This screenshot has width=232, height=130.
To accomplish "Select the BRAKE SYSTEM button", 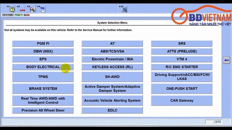I will (43, 89).
